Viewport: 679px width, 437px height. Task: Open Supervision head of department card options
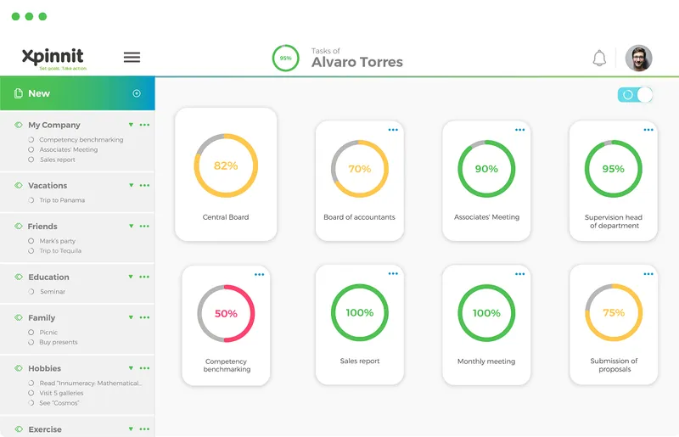[648, 130]
